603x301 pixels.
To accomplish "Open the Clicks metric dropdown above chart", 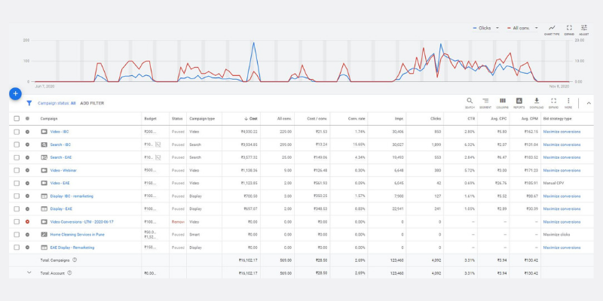I will (x=483, y=28).
